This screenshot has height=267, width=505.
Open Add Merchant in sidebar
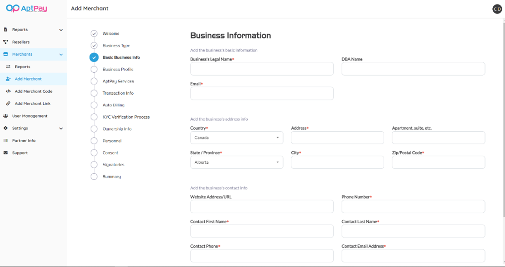coord(28,79)
